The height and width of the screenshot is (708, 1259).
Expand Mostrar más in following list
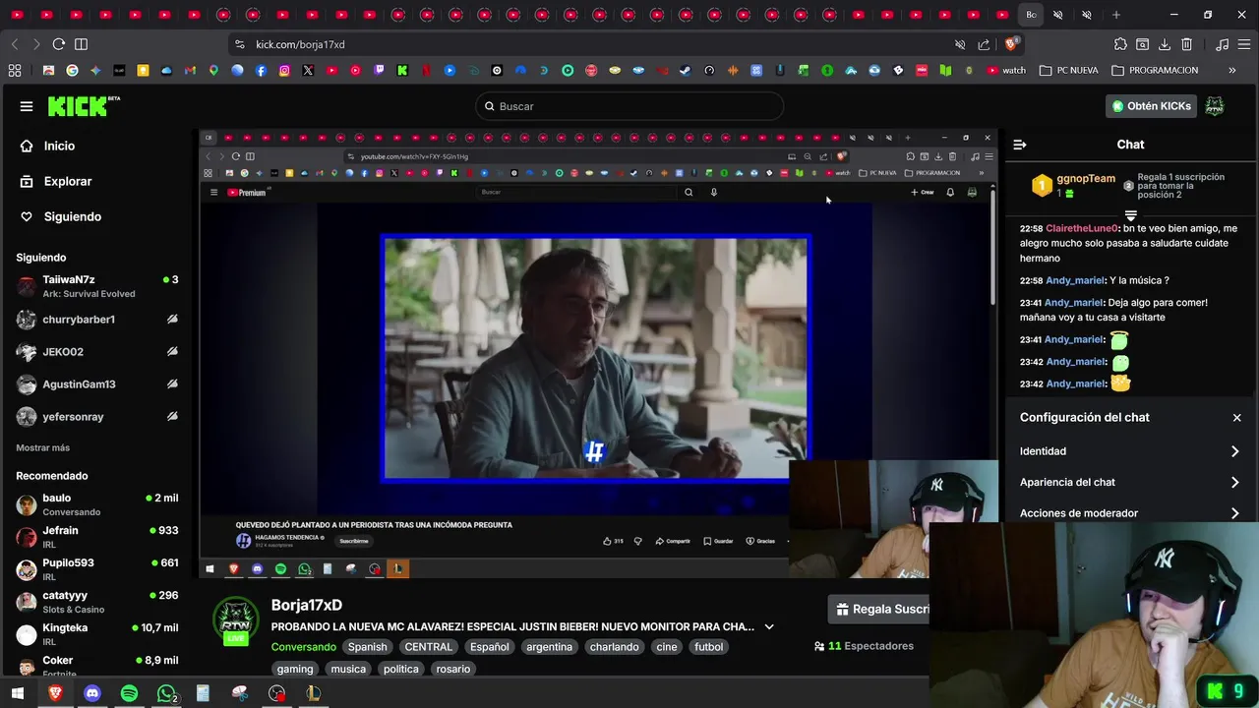[x=42, y=447]
